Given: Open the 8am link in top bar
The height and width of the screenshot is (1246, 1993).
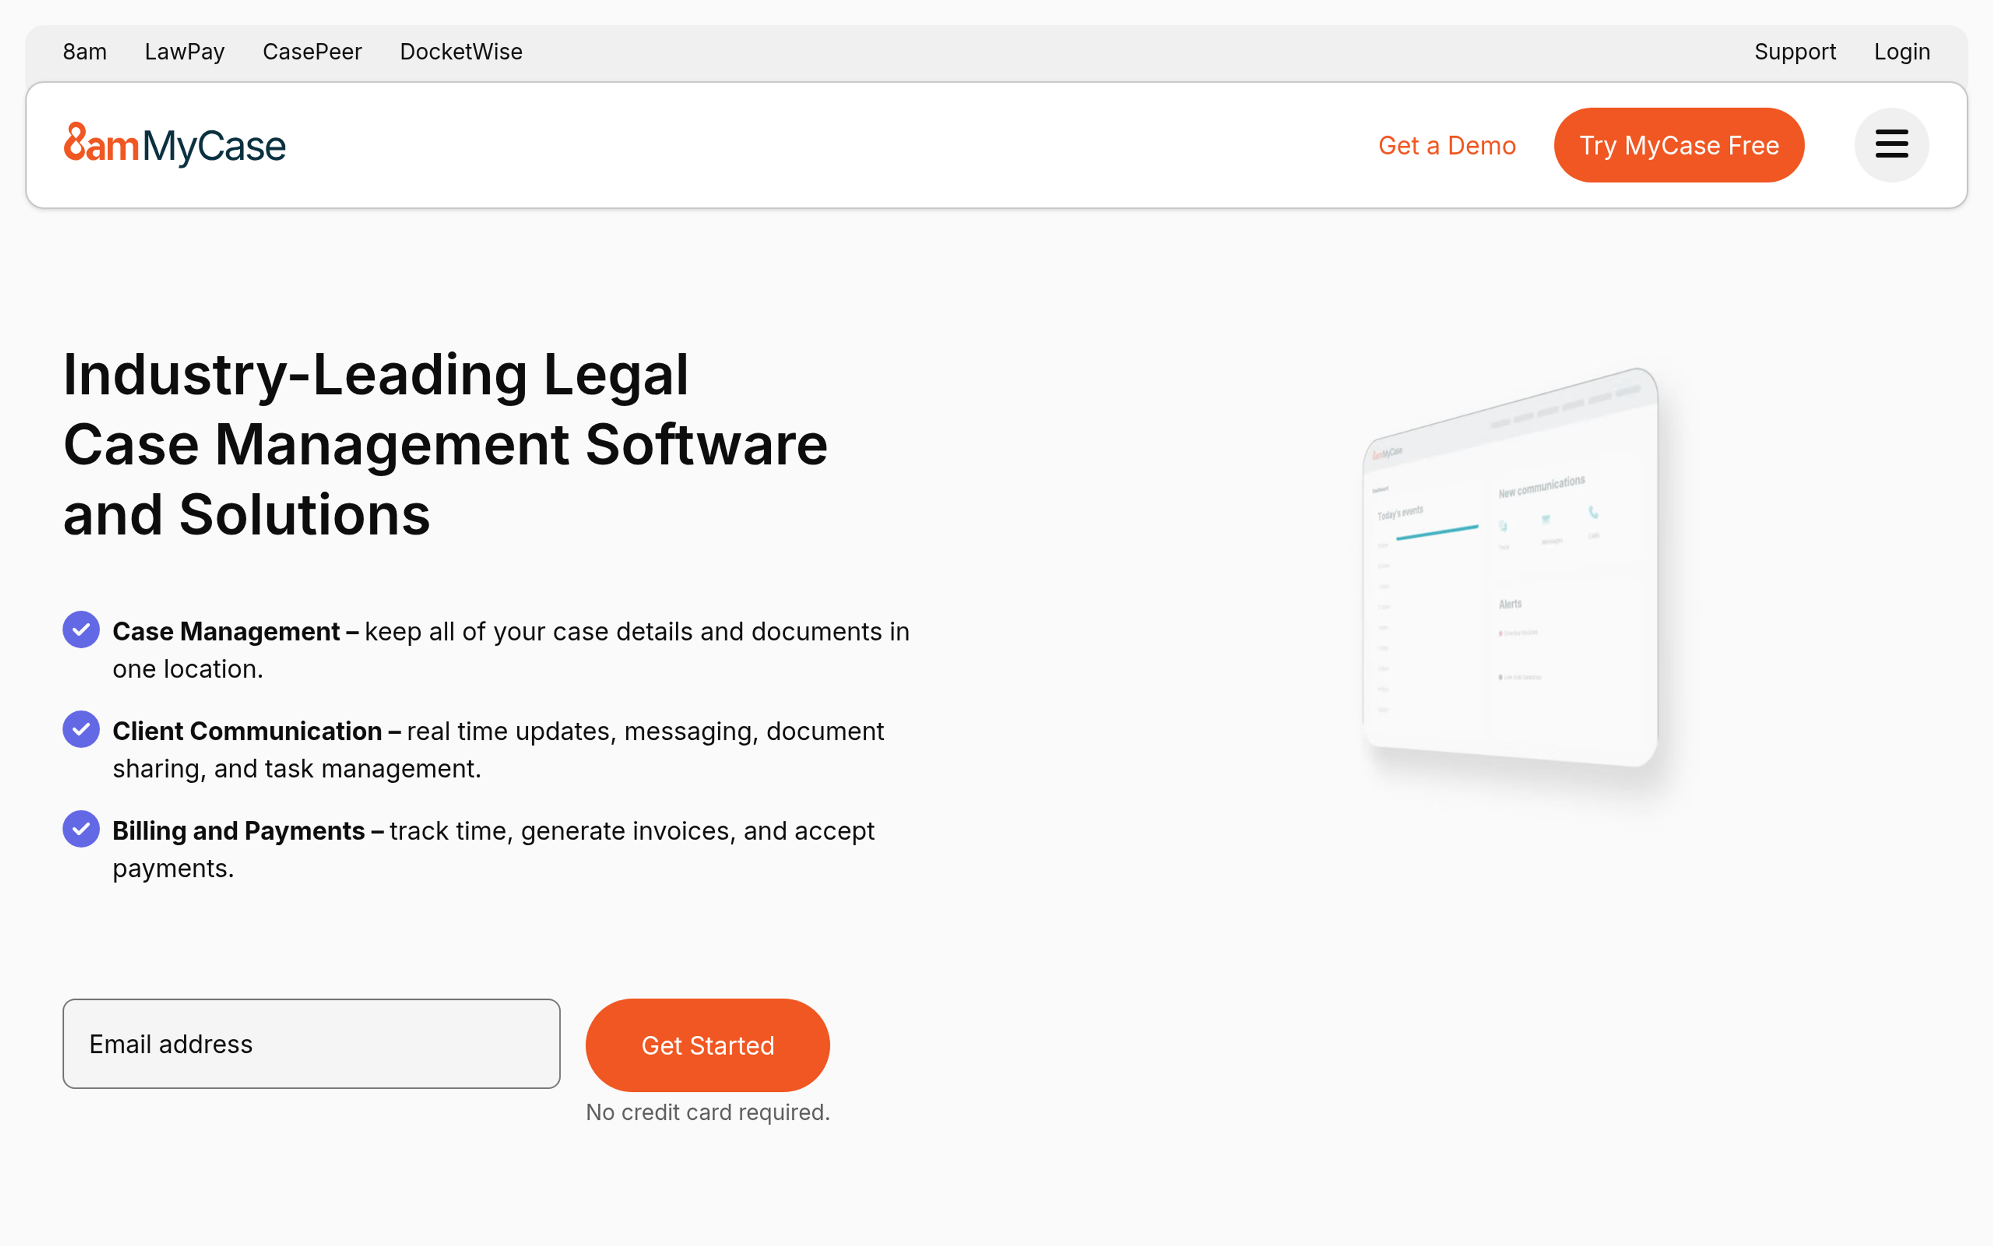Looking at the screenshot, I should [x=85, y=52].
